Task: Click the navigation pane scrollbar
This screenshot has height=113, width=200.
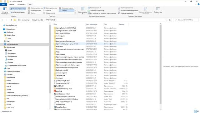Action: [x=50, y=59]
